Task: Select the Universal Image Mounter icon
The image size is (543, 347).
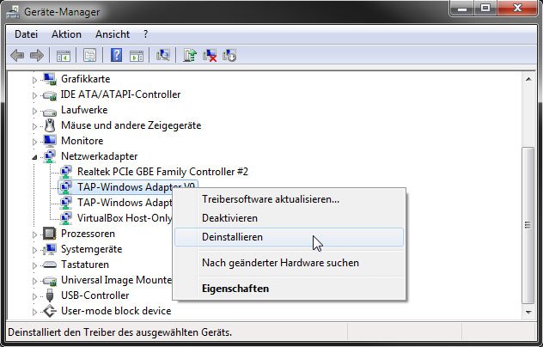Action: point(50,280)
